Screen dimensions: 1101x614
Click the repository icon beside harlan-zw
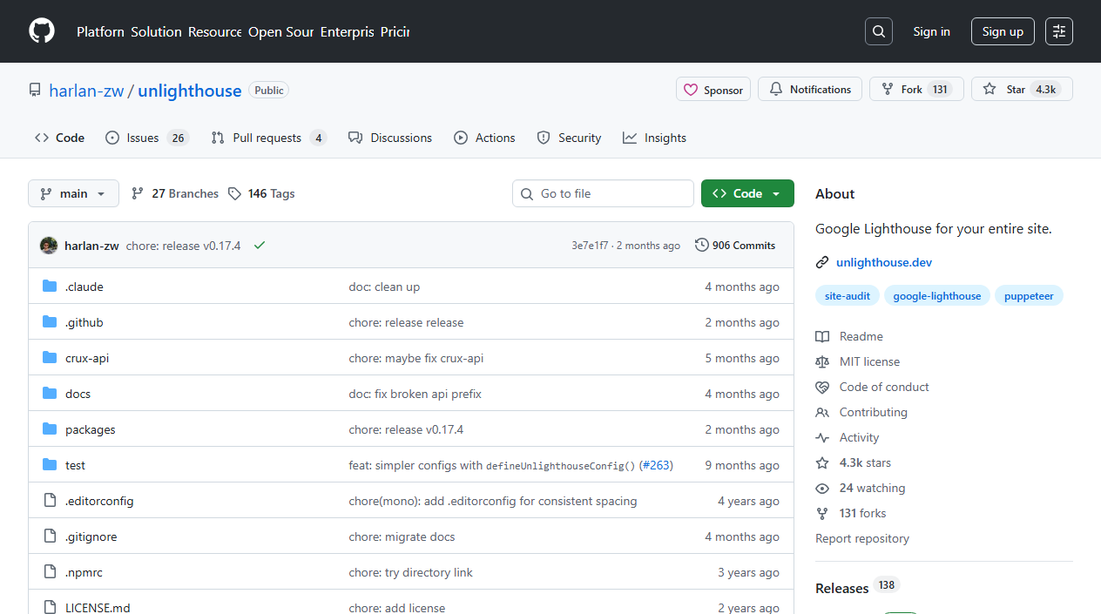[35, 90]
